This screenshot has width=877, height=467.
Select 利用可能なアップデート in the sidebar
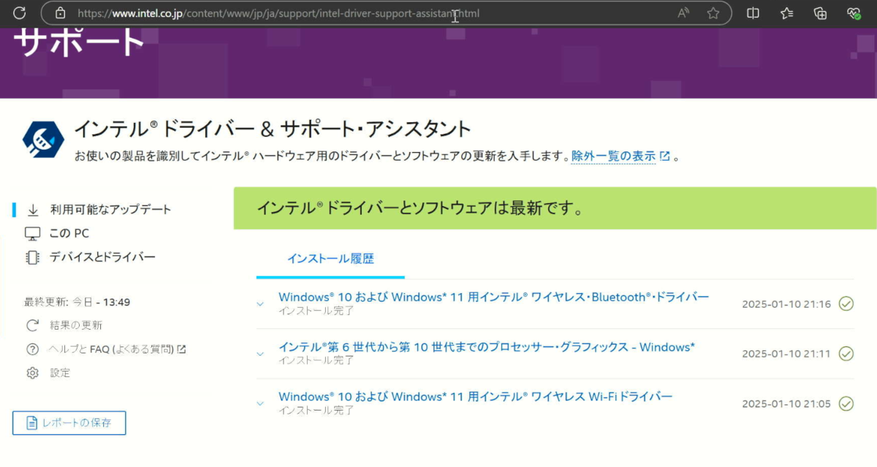[x=110, y=210]
